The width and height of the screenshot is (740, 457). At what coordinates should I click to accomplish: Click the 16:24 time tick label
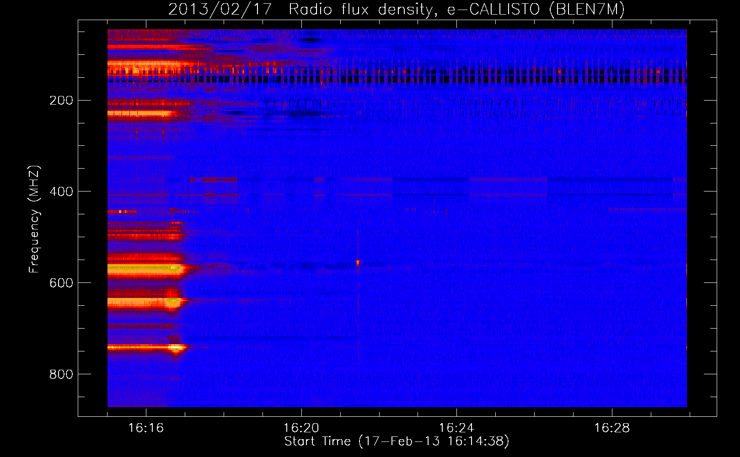[456, 428]
